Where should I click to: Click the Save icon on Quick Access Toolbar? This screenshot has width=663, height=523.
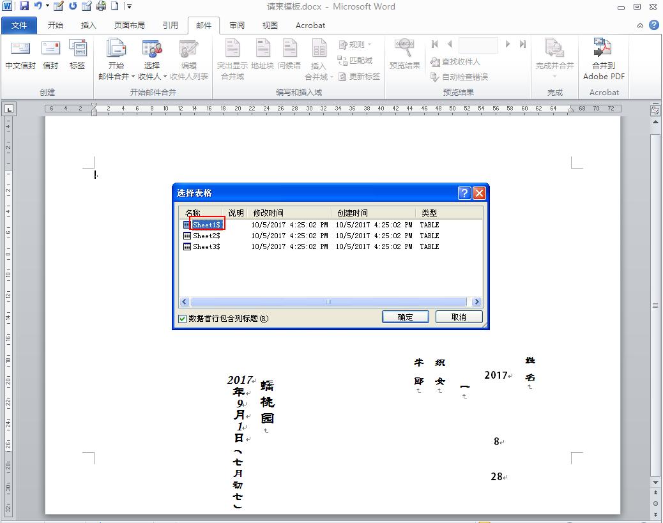coord(24,6)
